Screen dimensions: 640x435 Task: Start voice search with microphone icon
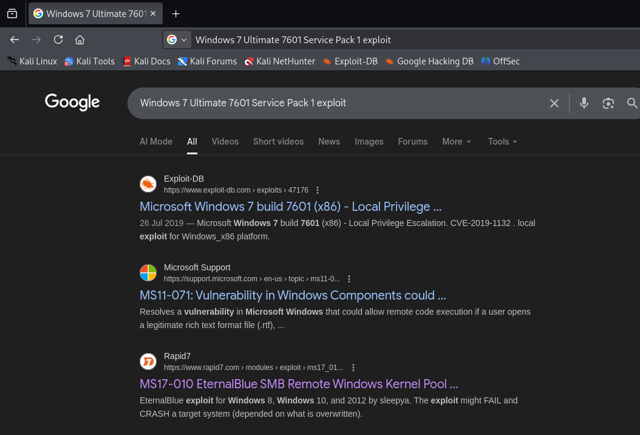pyautogui.click(x=584, y=103)
